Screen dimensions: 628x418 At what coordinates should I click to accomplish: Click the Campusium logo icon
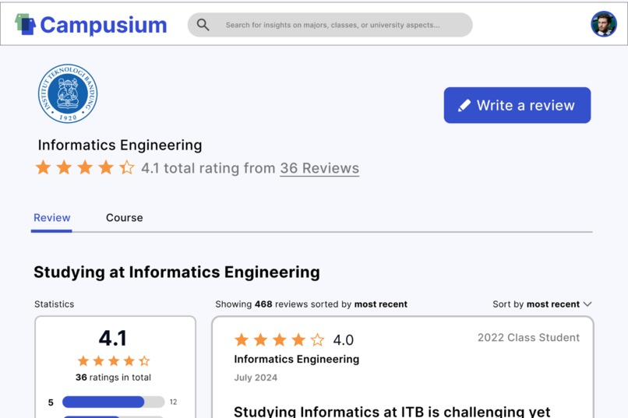(25, 24)
